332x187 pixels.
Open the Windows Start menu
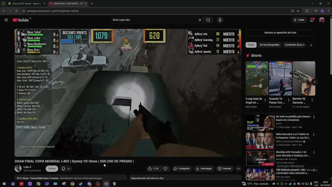4,184
